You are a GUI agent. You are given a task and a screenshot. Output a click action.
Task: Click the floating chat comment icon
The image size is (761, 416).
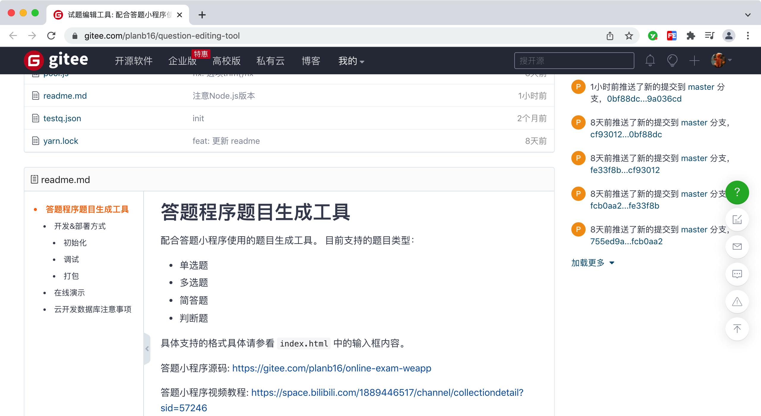click(x=737, y=274)
